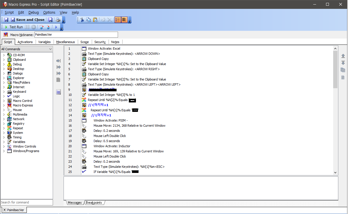This screenshot has width=348, height=214.
Task: Open the Script menu
Action: point(9,12)
